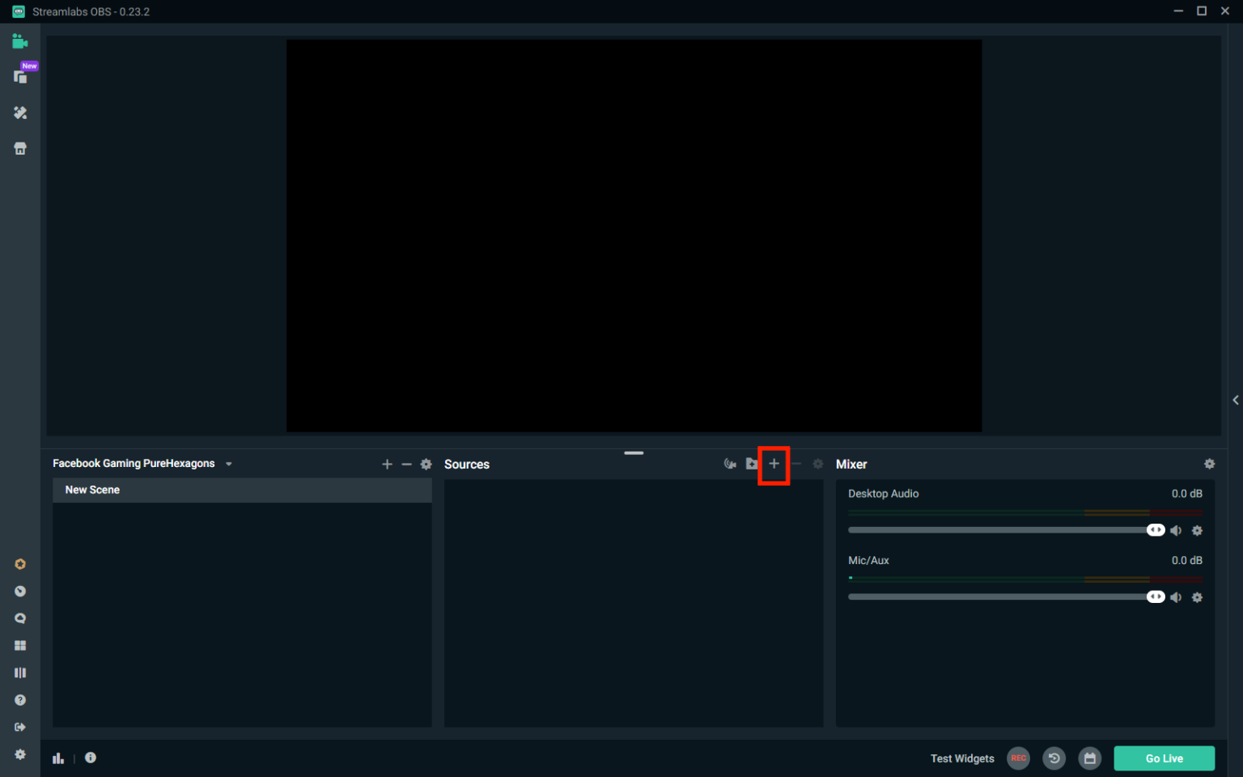Expand the collapsed right side panel
Image resolution: width=1243 pixels, height=777 pixels.
coord(1235,399)
